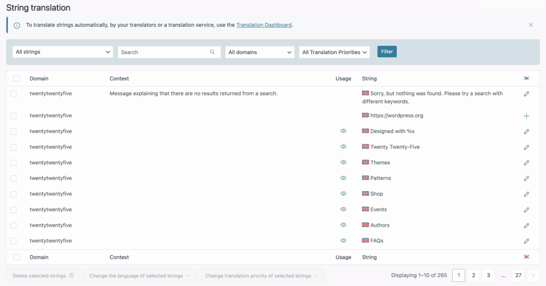The image size is (546, 286).
Task: Expand 'Change the language of selected strings'
Action: (x=139, y=275)
